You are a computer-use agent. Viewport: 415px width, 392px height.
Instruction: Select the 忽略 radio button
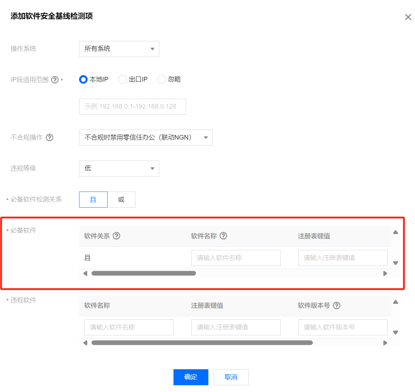(161, 79)
